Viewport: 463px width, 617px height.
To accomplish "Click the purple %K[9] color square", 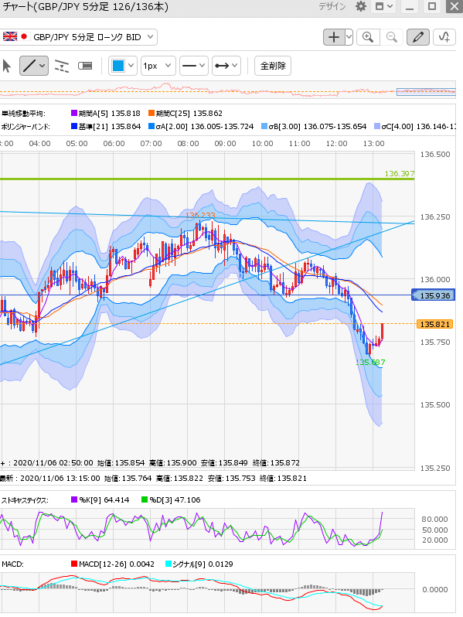I will 74,499.
